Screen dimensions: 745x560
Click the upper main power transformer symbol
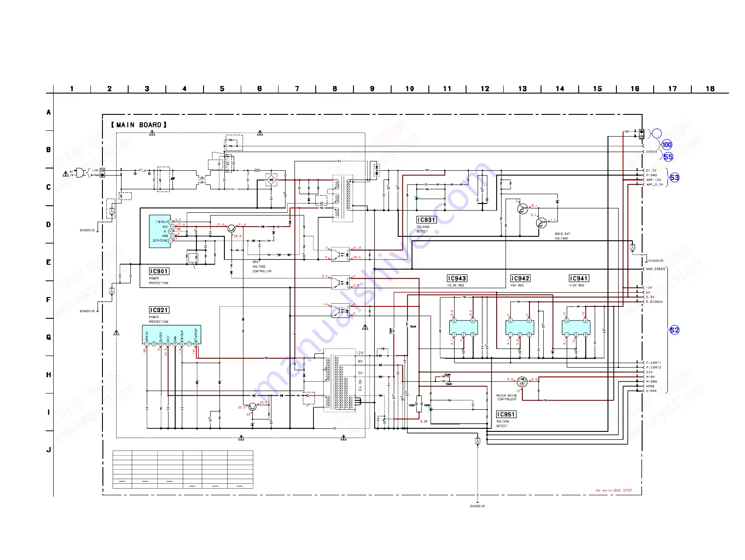tap(343, 198)
